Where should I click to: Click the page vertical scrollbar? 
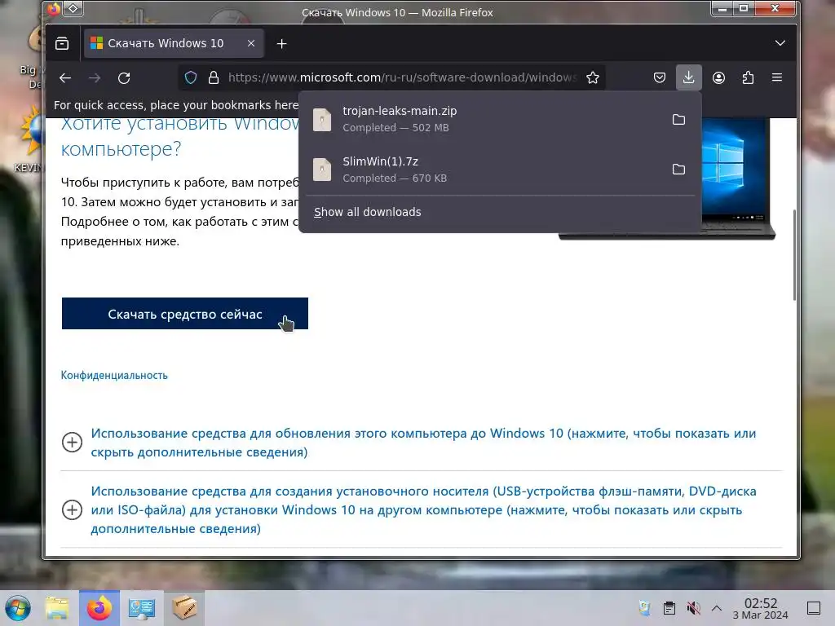(x=794, y=255)
